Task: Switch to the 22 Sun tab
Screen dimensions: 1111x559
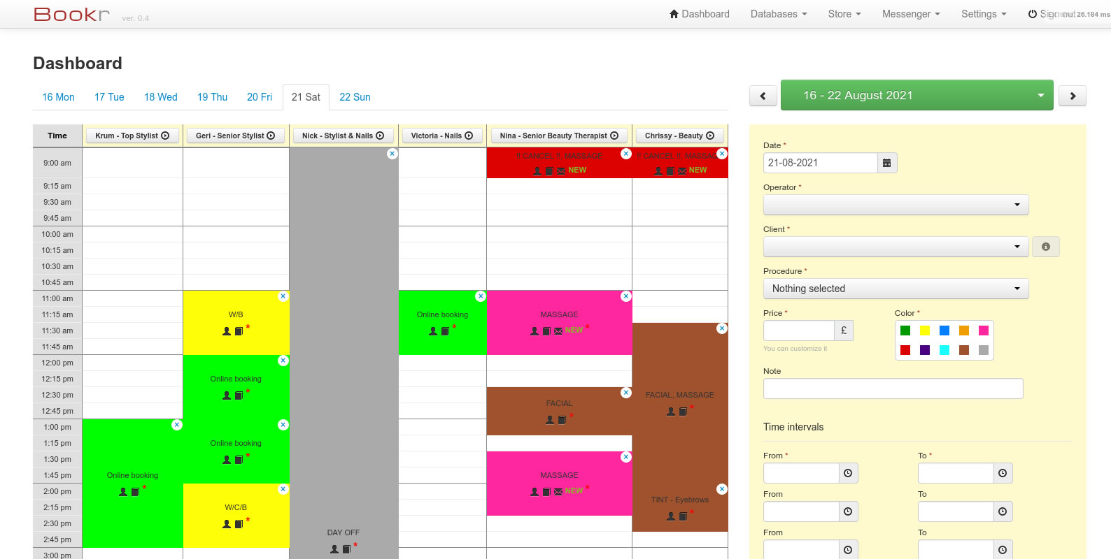Action: coord(355,97)
